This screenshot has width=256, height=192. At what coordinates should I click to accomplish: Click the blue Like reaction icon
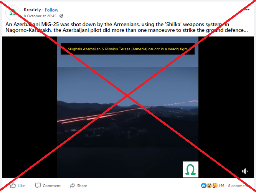203,185
